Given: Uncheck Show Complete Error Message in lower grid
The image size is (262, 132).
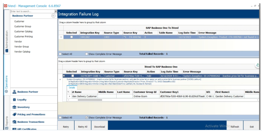Looking at the screenshot, I should pos(86,117).
